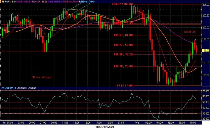210x128 pixels.
Task: Click the 50.000 value on RSI axis
Action: point(206,102)
